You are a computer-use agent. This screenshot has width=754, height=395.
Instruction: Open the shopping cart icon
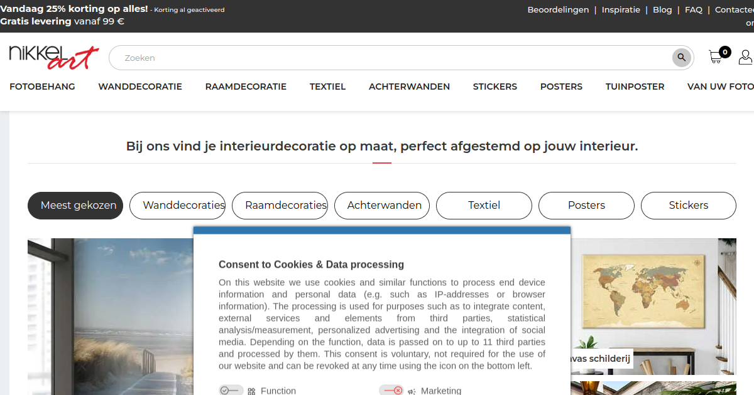coord(715,57)
